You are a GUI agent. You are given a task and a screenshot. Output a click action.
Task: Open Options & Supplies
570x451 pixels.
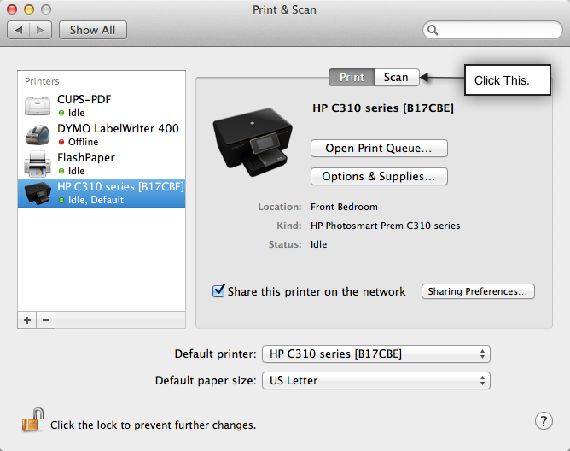(379, 176)
